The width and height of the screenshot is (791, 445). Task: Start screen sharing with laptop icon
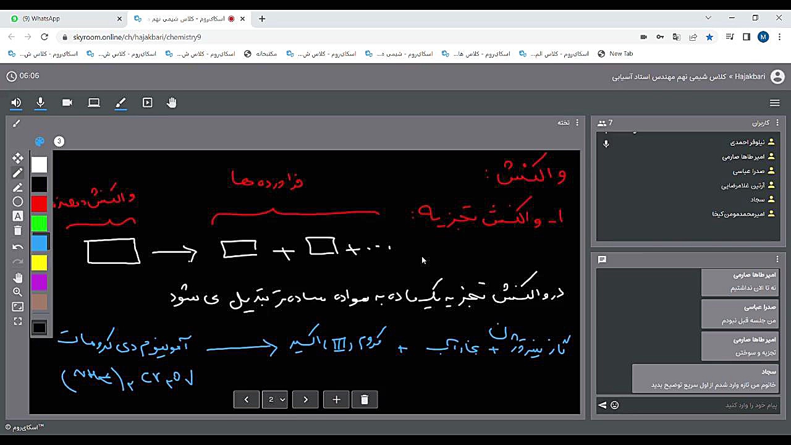(x=94, y=103)
